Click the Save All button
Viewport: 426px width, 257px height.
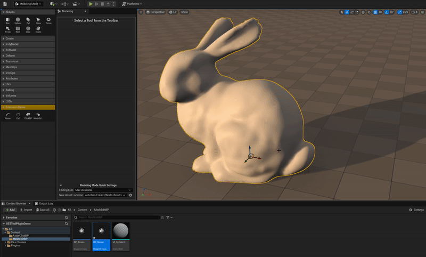43,210
